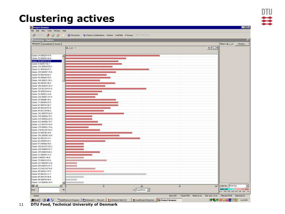
Task: Open LeadScope Enterprise taskbar item
Action: click(x=144, y=200)
